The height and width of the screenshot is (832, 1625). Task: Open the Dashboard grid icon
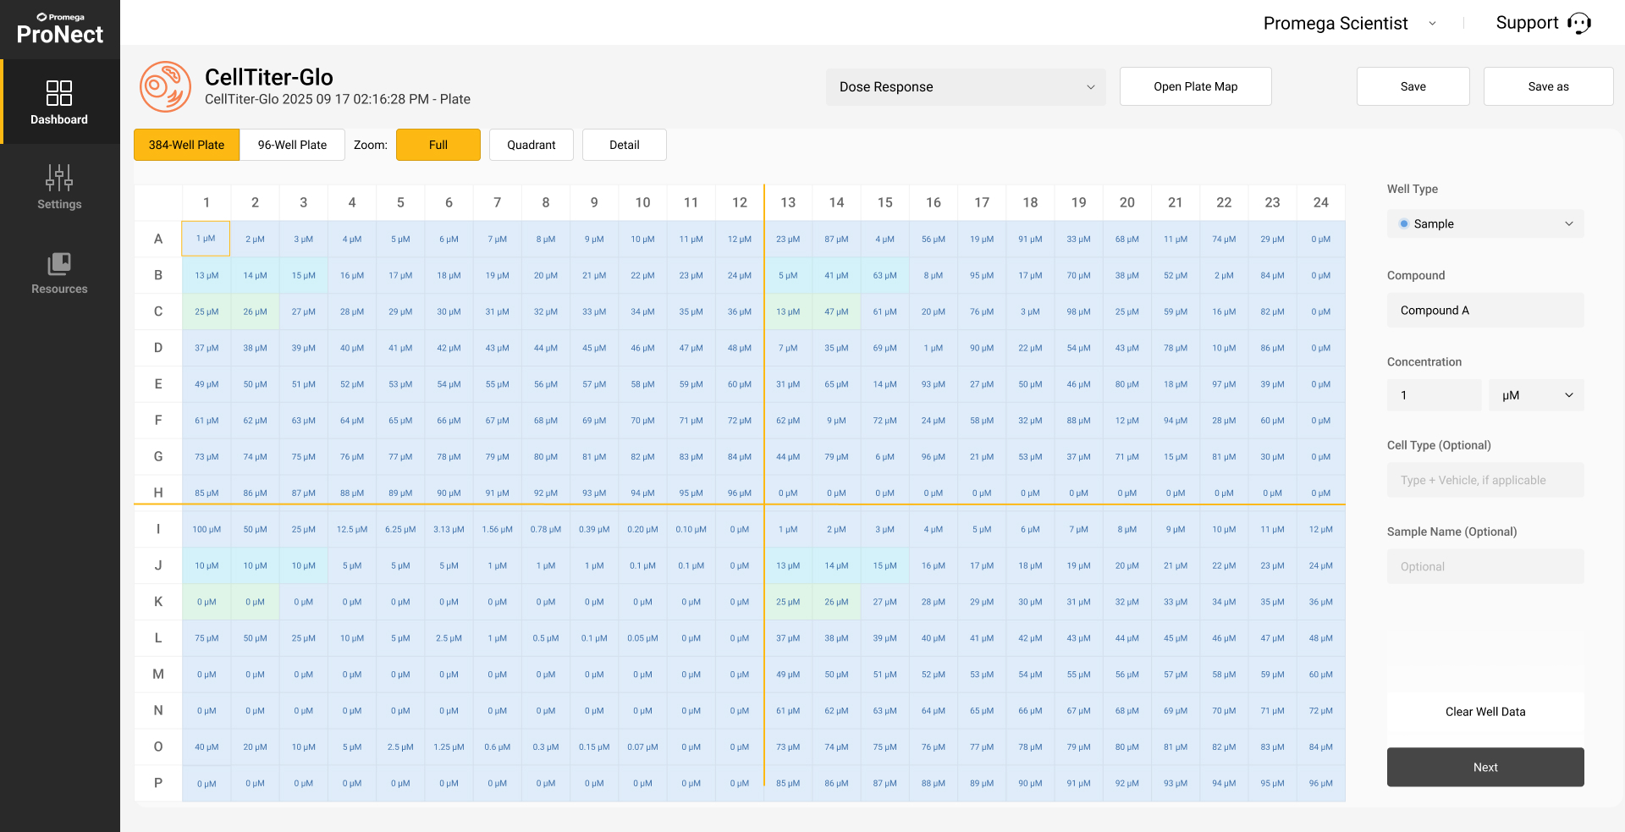pyautogui.click(x=59, y=93)
